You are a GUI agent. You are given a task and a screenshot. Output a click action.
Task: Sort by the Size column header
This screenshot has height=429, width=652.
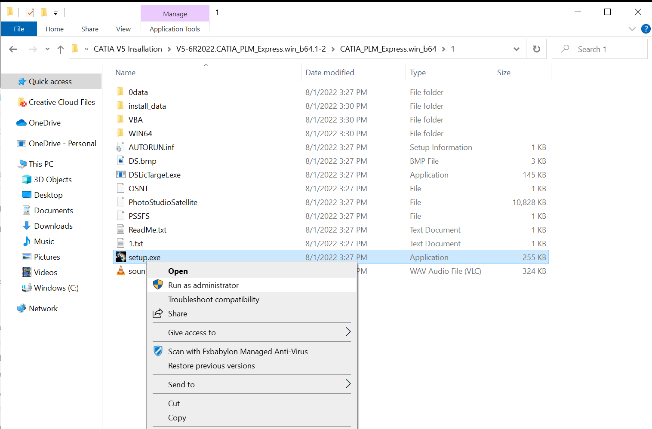pos(504,73)
